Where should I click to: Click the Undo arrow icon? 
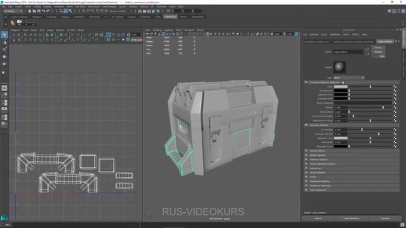click(x=44, y=11)
